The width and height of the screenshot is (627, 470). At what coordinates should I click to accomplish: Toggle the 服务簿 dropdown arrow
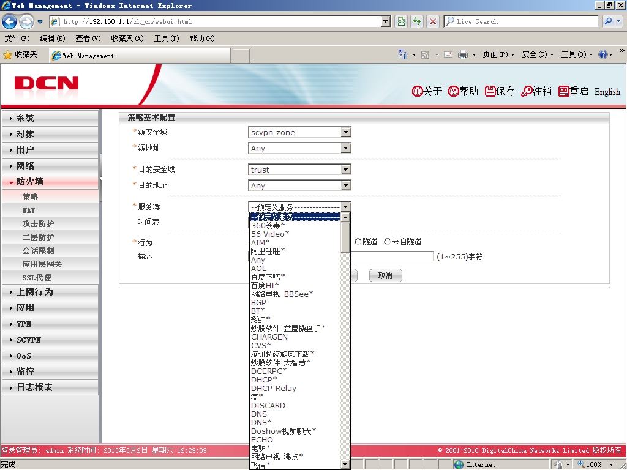(x=346, y=207)
